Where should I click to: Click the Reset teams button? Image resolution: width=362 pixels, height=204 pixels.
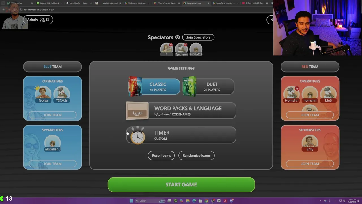pyautogui.click(x=161, y=155)
